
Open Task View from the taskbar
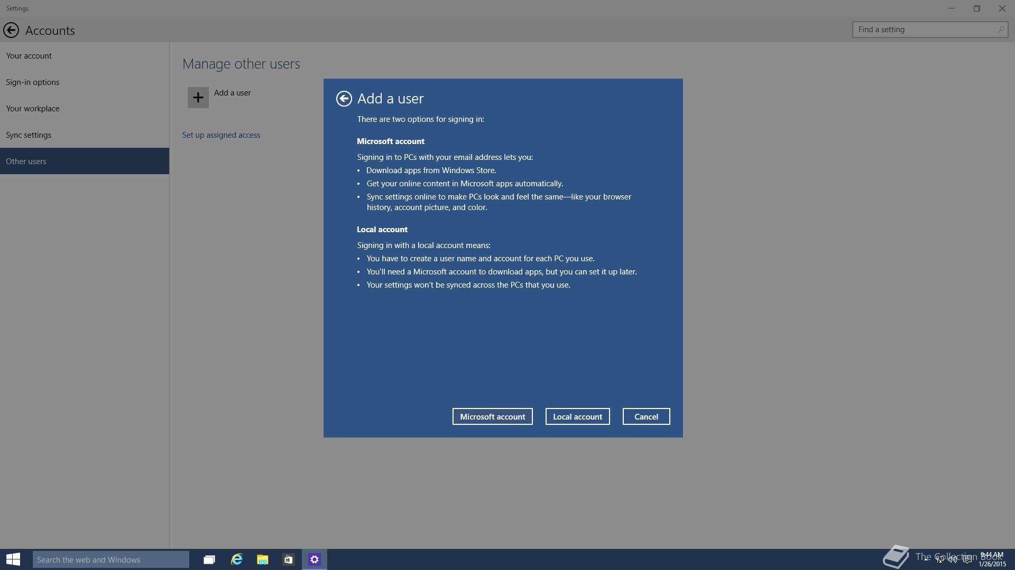[x=209, y=559]
